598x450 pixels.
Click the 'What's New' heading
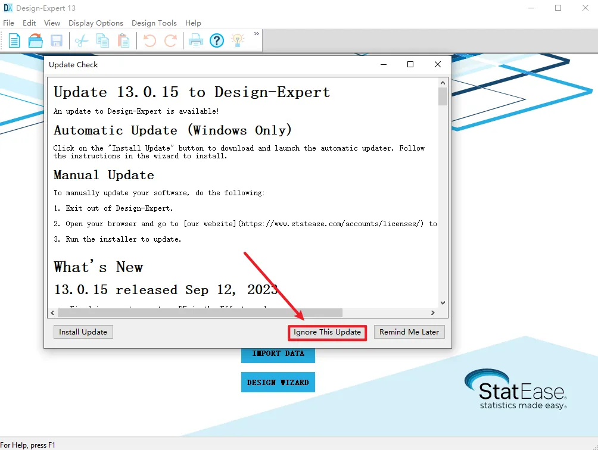pos(98,267)
